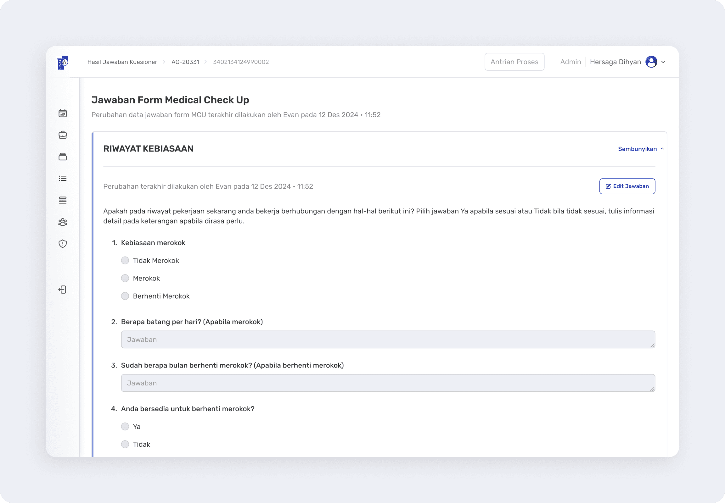The height and width of the screenshot is (503, 725).
Task: Click the Hersaga Dihyan profile avatar
Action: [x=651, y=62]
